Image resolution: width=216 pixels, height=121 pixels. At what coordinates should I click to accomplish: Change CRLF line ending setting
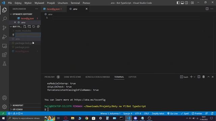[x=146, y=114]
